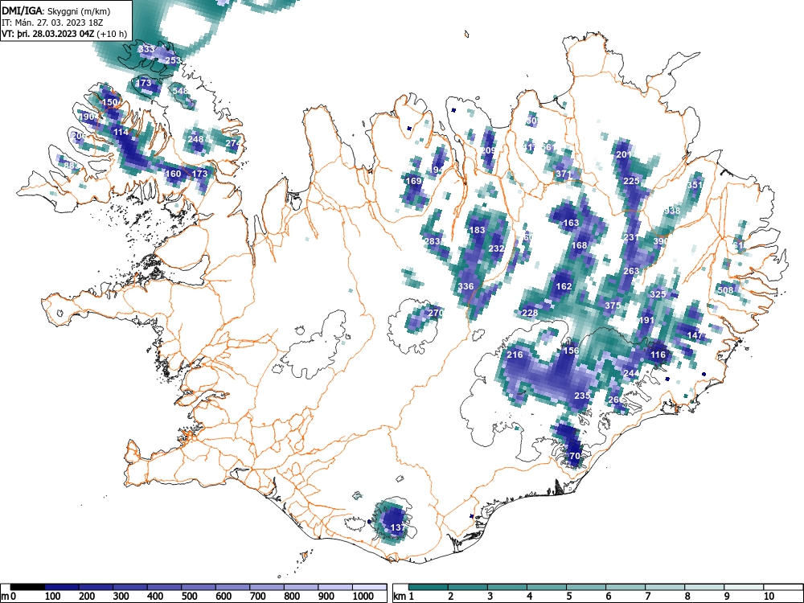Click the dark blue 100–200 m legend swatch
Viewport: 804px width, 603px height.
pyautogui.click(x=62, y=587)
